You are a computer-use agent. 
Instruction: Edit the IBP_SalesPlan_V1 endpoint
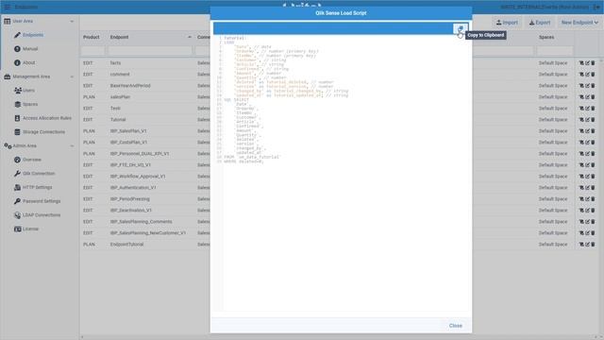(587, 131)
